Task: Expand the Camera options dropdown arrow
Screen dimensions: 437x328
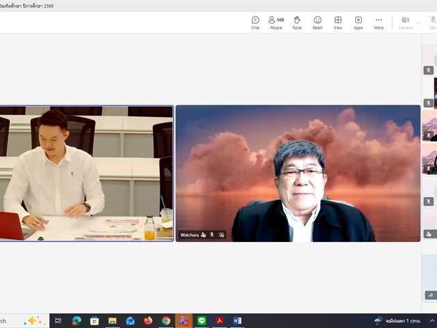Action: click(419, 23)
